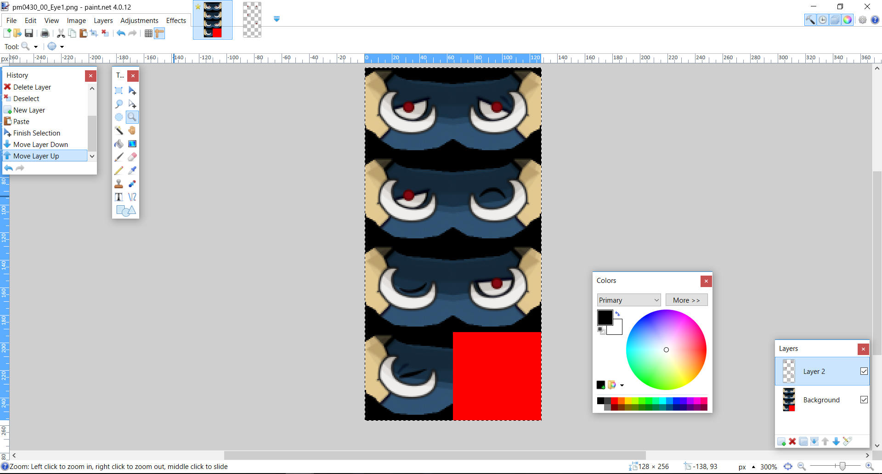The height and width of the screenshot is (474, 882).
Task: Toggle Tools window button top right
Action: tap(810, 20)
